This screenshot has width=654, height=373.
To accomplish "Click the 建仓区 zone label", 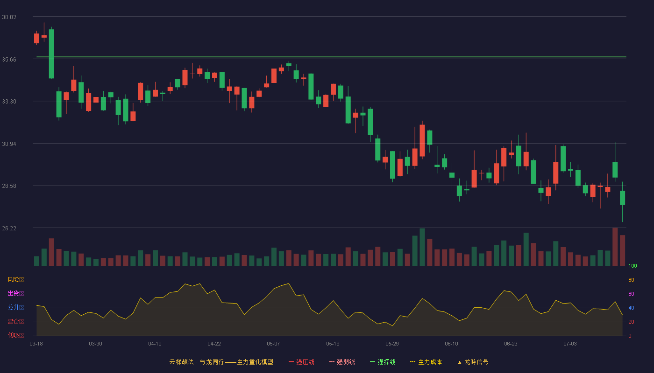I will pos(16,322).
